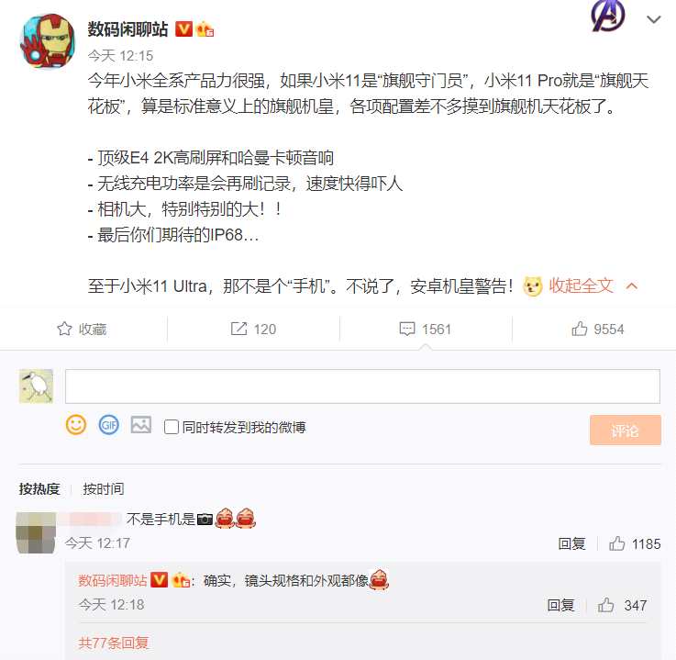
Task: Click the orange 评论 submit button
Action: (626, 431)
